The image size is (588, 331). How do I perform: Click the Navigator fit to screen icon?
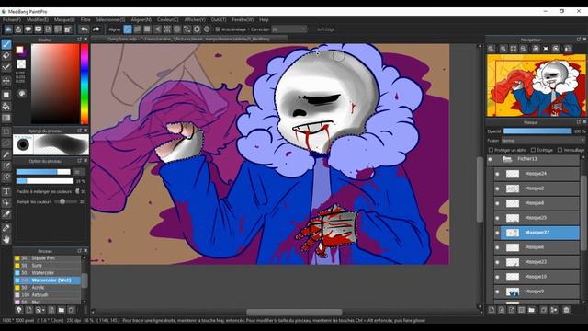514,49
